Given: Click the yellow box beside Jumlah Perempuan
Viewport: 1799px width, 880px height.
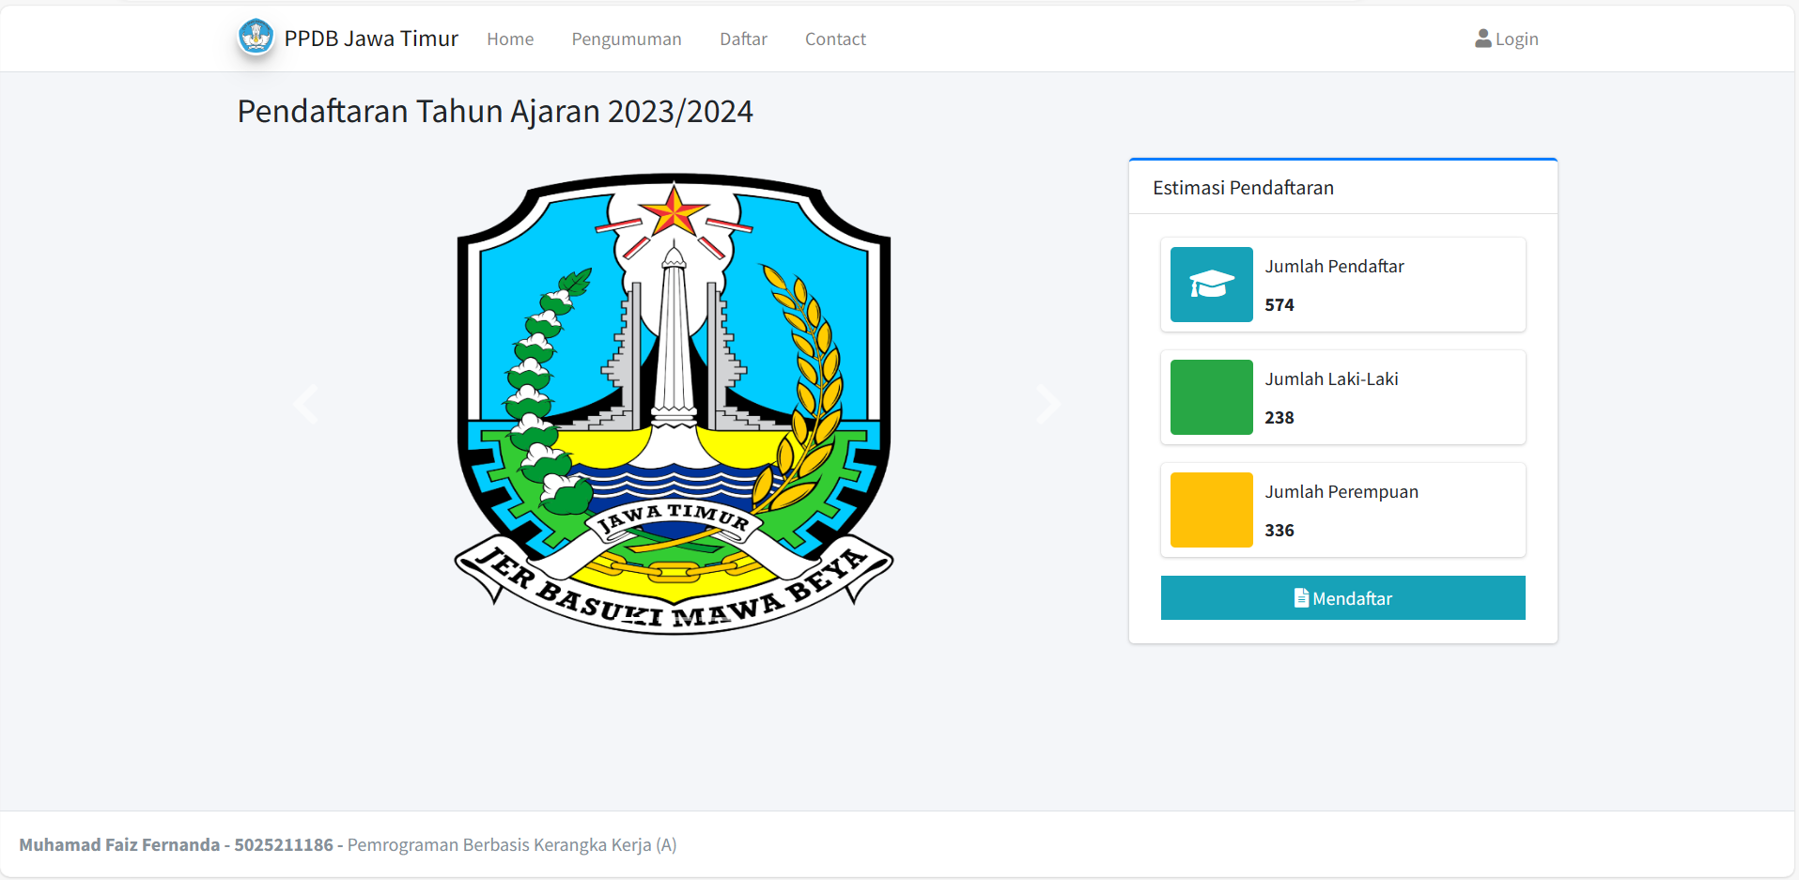Looking at the screenshot, I should click(x=1212, y=510).
